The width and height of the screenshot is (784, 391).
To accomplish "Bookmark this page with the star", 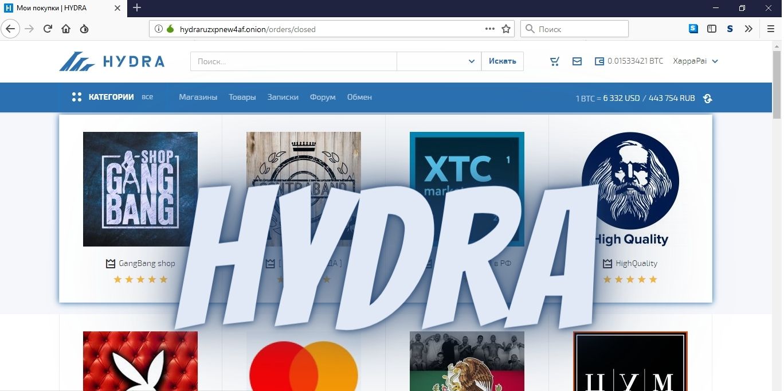I will coord(506,29).
